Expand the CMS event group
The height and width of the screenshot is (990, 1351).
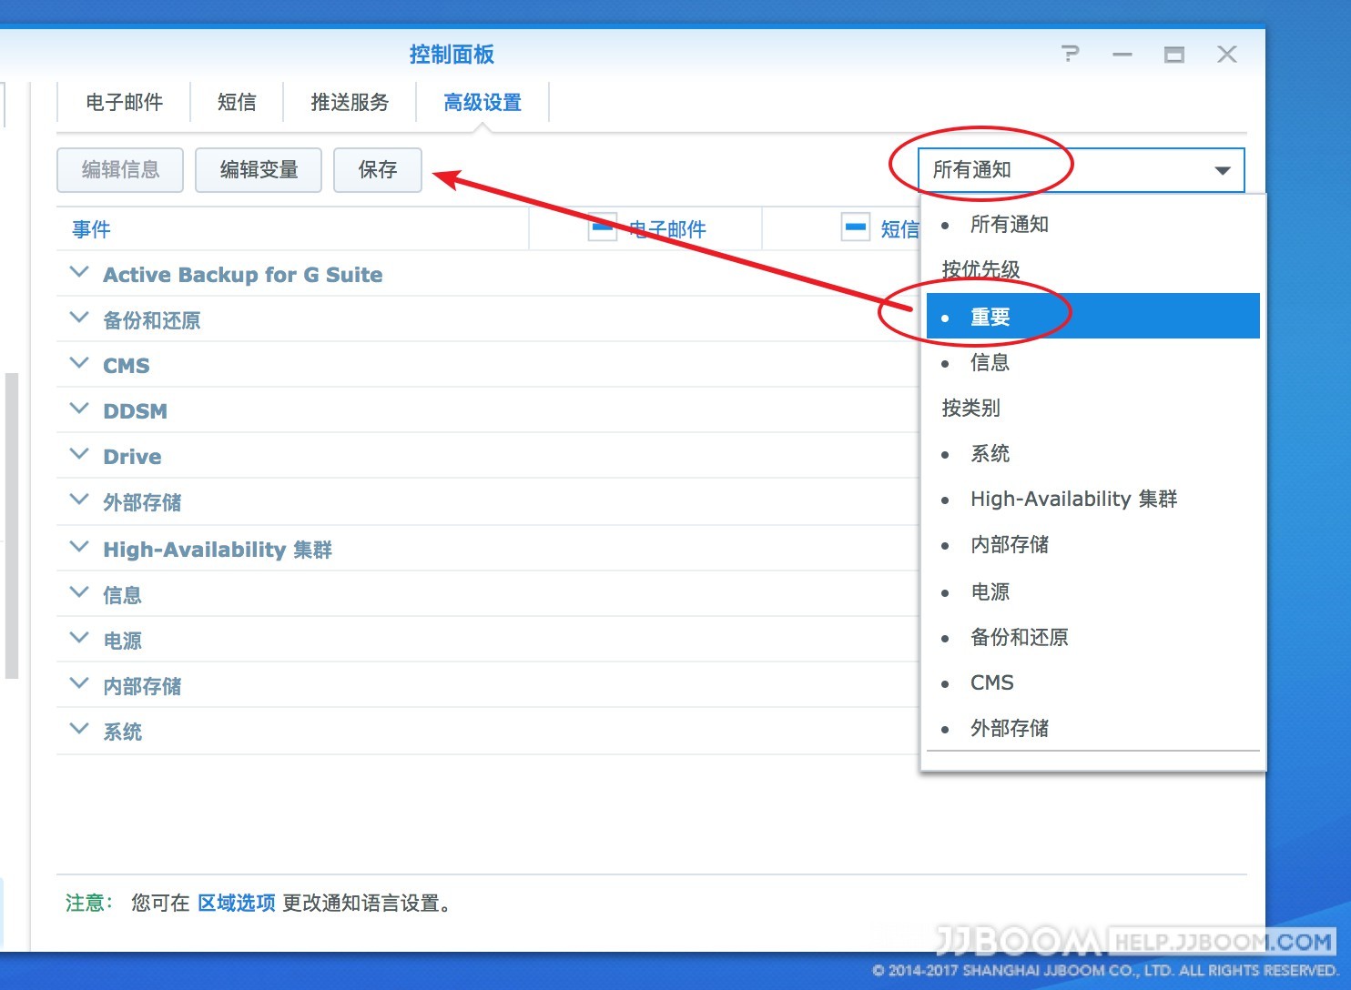pyautogui.click(x=79, y=364)
